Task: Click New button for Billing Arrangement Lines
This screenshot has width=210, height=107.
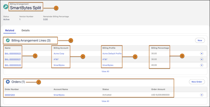Action: pyautogui.click(x=200, y=40)
